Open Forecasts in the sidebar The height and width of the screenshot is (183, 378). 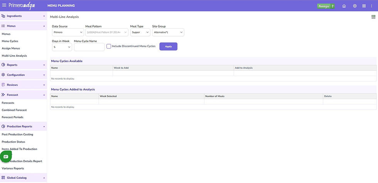(x=8, y=103)
